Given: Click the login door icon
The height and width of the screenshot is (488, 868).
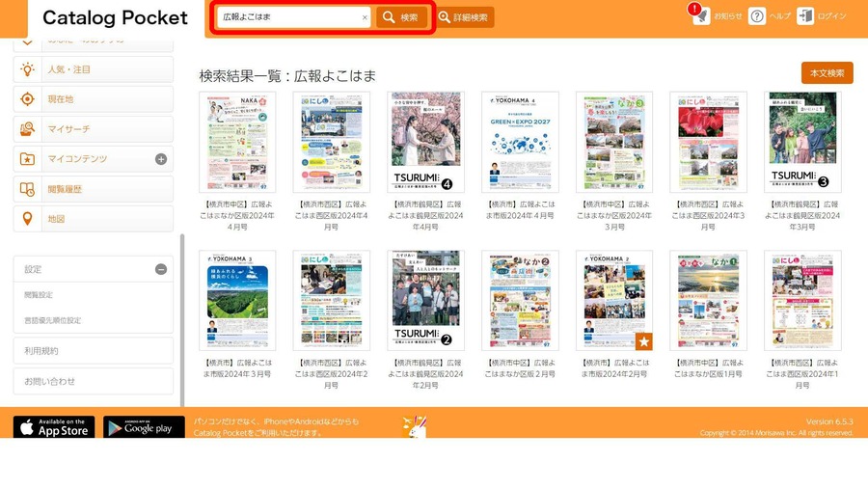Looking at the screenshot, I should 805,16.
